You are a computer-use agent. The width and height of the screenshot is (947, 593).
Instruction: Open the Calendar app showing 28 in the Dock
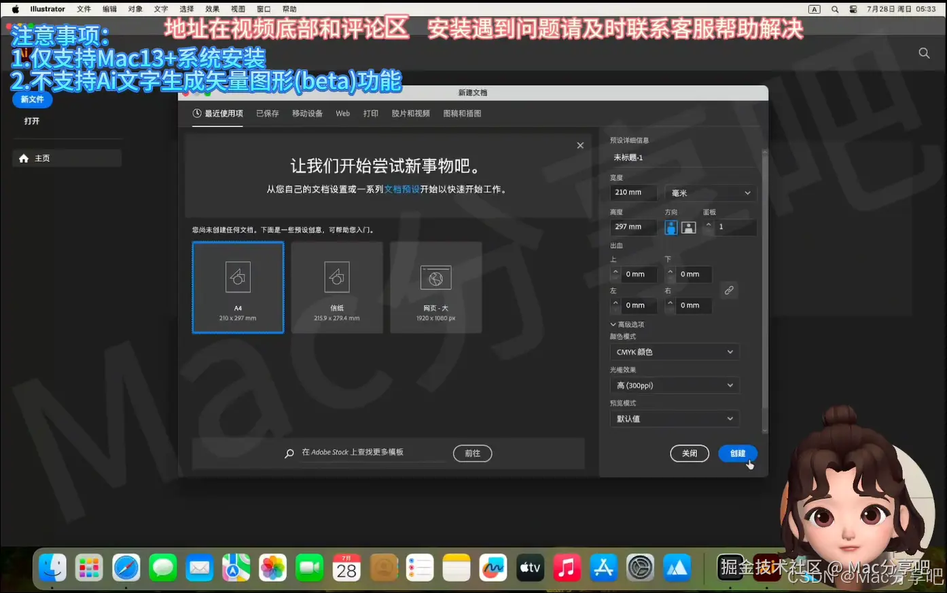pos(346,567)
